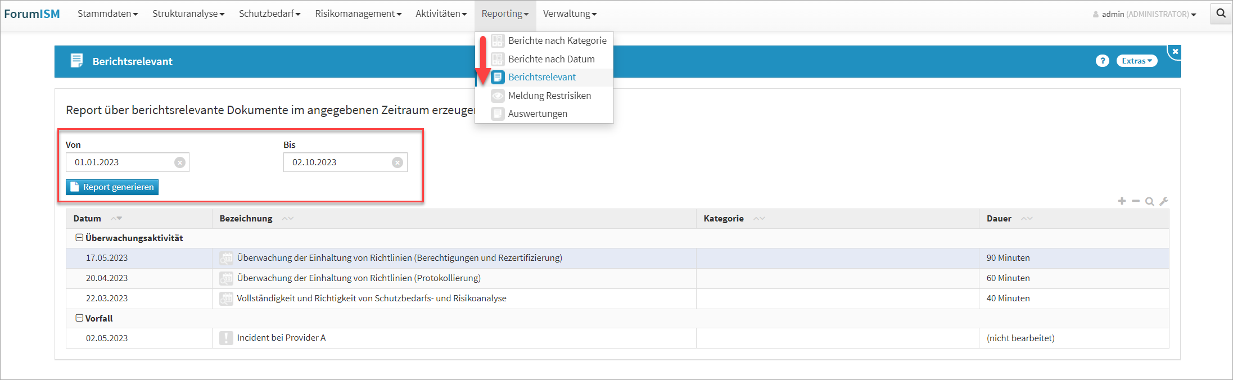Click the Report generieren button

(112, 187)
